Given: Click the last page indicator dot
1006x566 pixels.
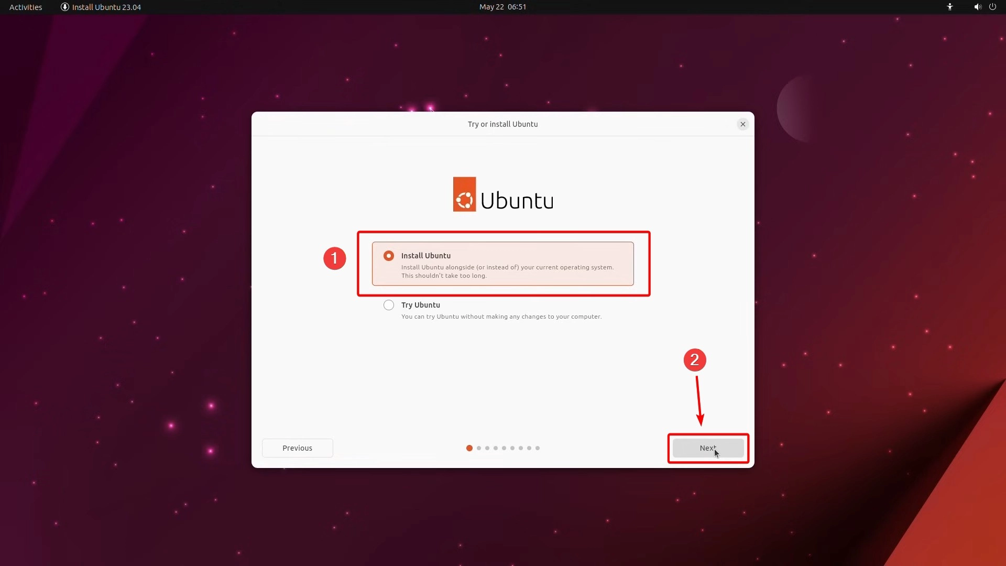Looking at the screenshot, I should point(538,448).
